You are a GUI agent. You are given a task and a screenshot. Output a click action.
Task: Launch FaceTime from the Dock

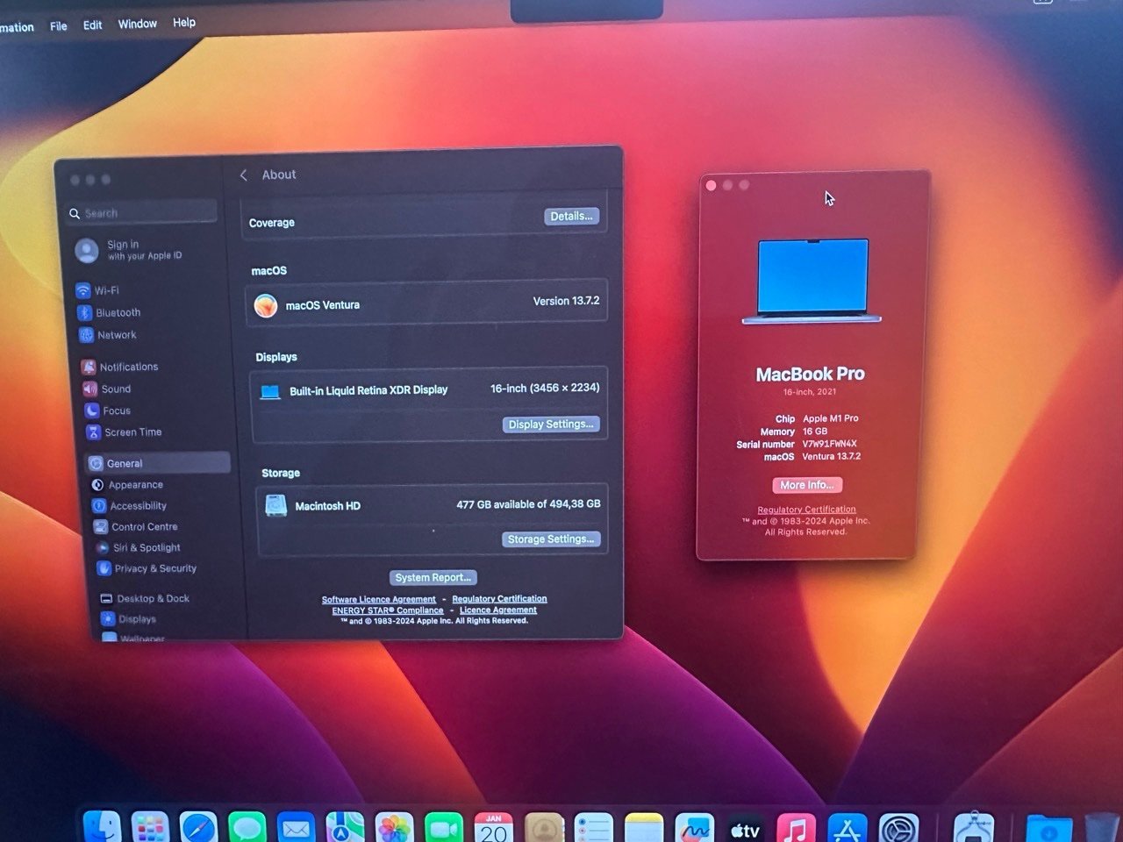(443, 827)
